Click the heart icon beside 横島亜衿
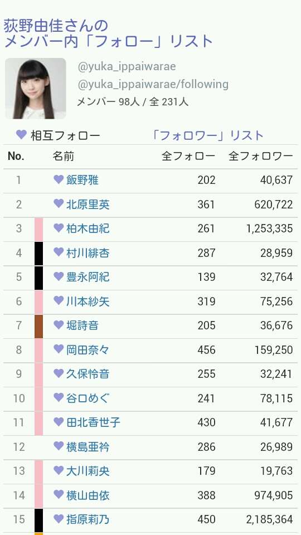The height and width of the screenshot is (535, 301). click(59, 446)
